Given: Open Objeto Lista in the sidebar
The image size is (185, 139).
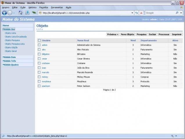Looking at the screenshot, I should click(x=10, y=33).
